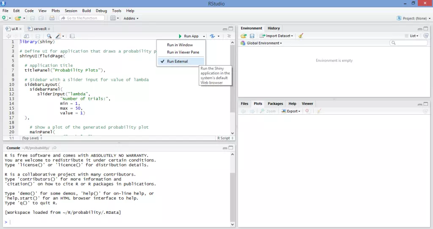Minimize the source editor pane
The width and height of the screenshot is (433, 229).
point(225,29)
